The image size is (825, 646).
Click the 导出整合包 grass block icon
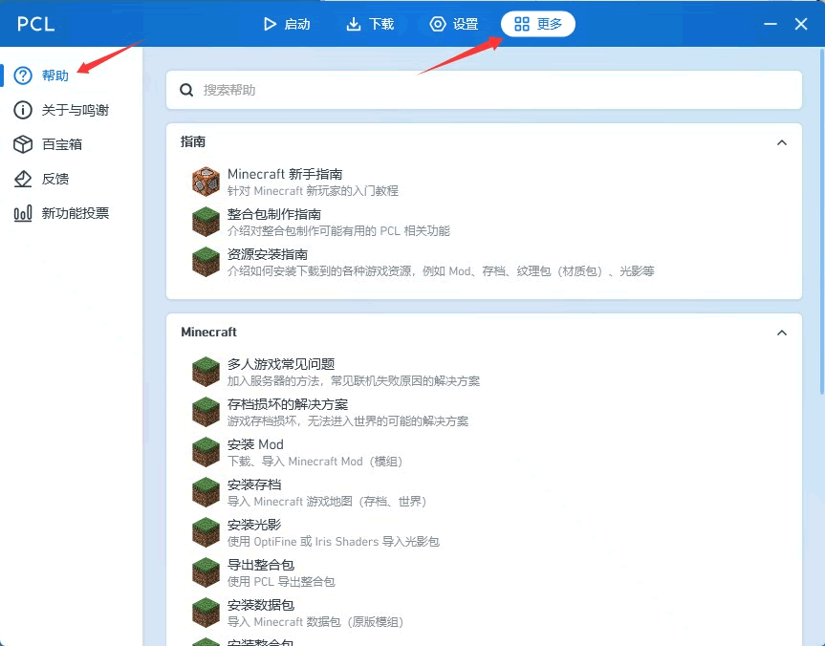pyautogui.click(x=205, y=571)
